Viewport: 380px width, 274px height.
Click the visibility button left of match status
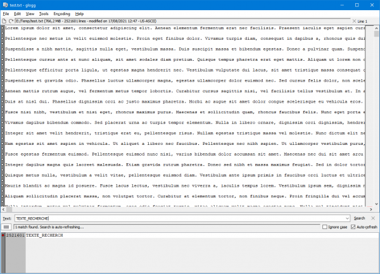[6, 227]
